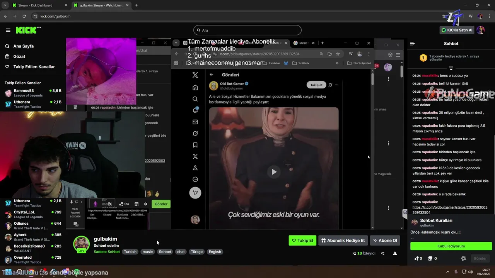Click the Abonelik Hediye Et button
Screen dimensions: 495x278
(343, 241)
